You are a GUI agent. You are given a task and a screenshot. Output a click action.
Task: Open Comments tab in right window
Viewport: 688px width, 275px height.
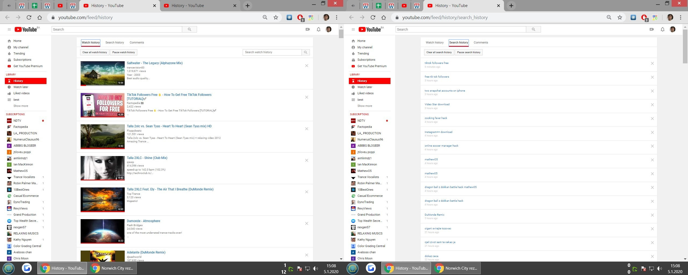(481, 42)
